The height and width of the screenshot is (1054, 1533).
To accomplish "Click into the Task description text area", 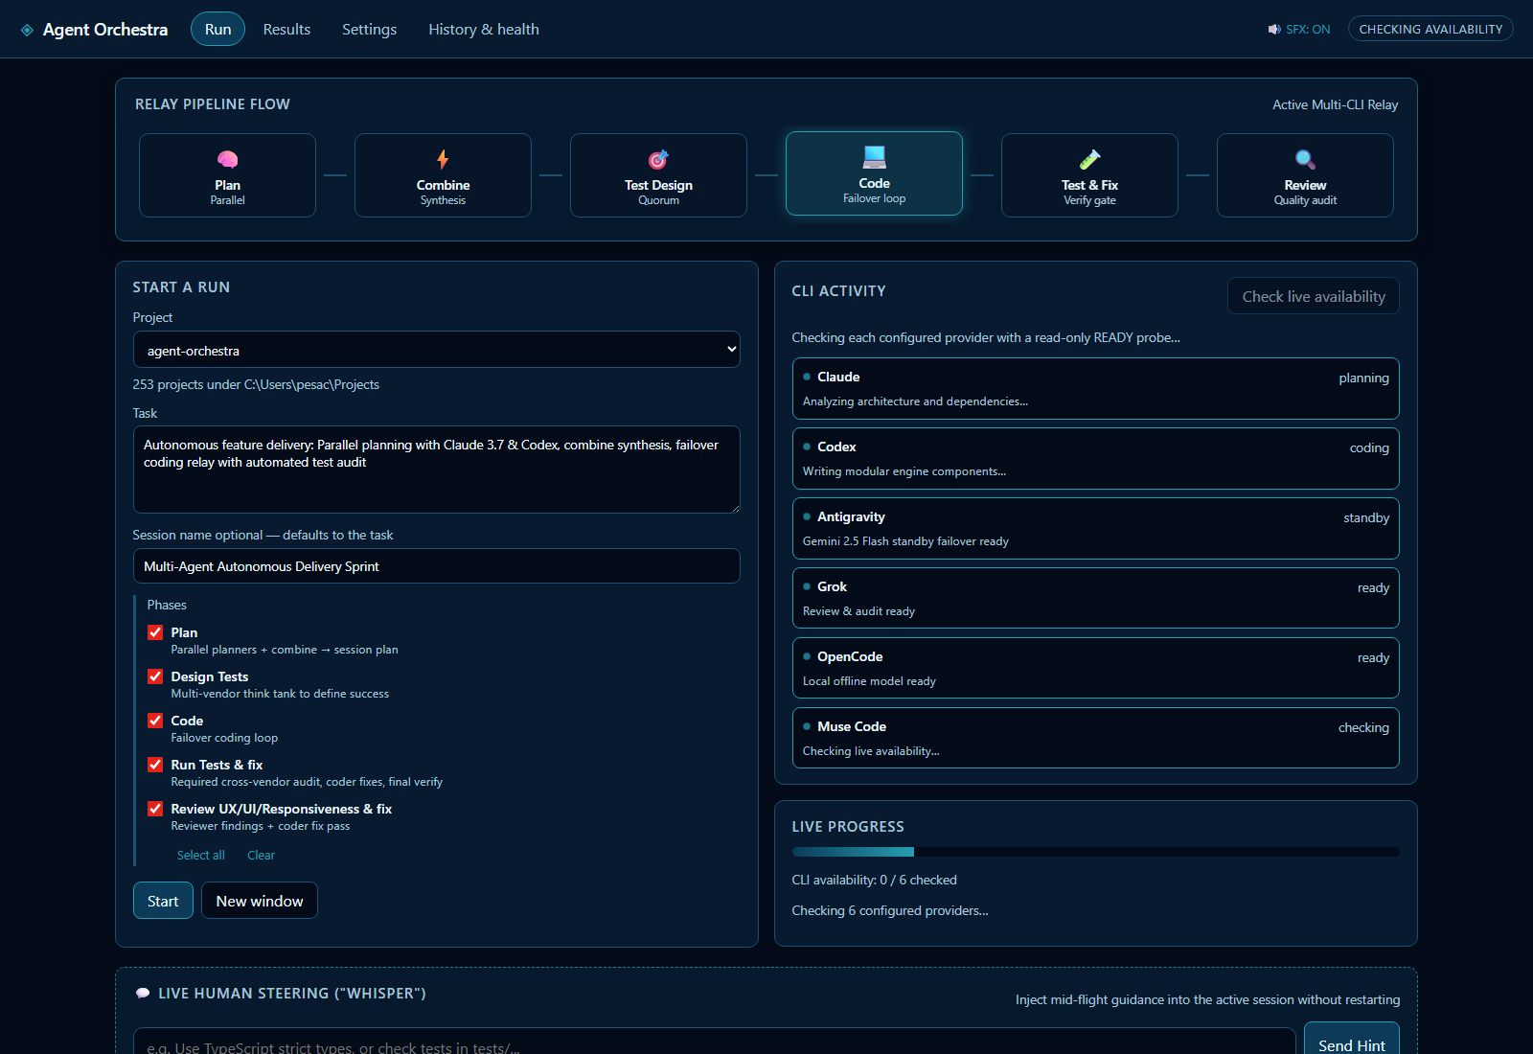I will click(x=436, y=470).
